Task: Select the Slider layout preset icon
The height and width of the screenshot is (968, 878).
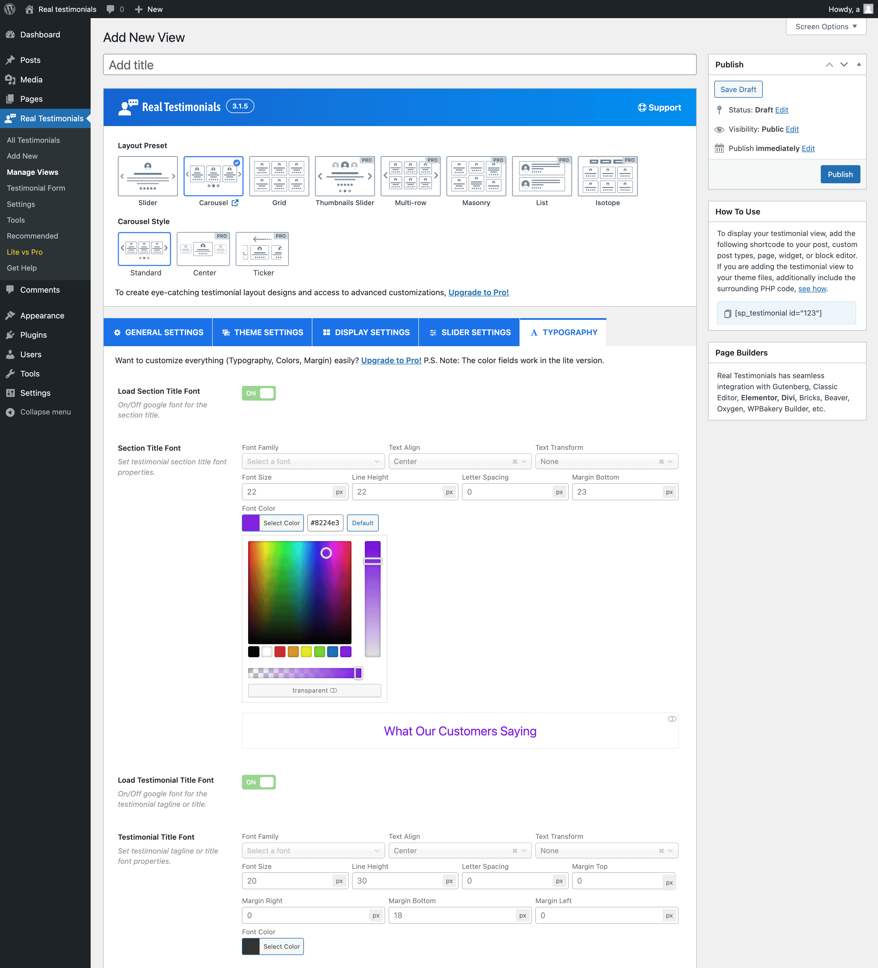Action: (x=147, y=176)
